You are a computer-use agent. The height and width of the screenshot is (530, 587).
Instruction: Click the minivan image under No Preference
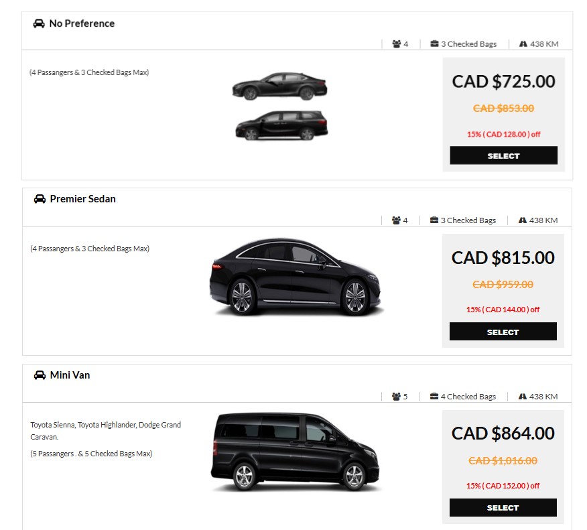pyautogui.click(x=282, y=125)
